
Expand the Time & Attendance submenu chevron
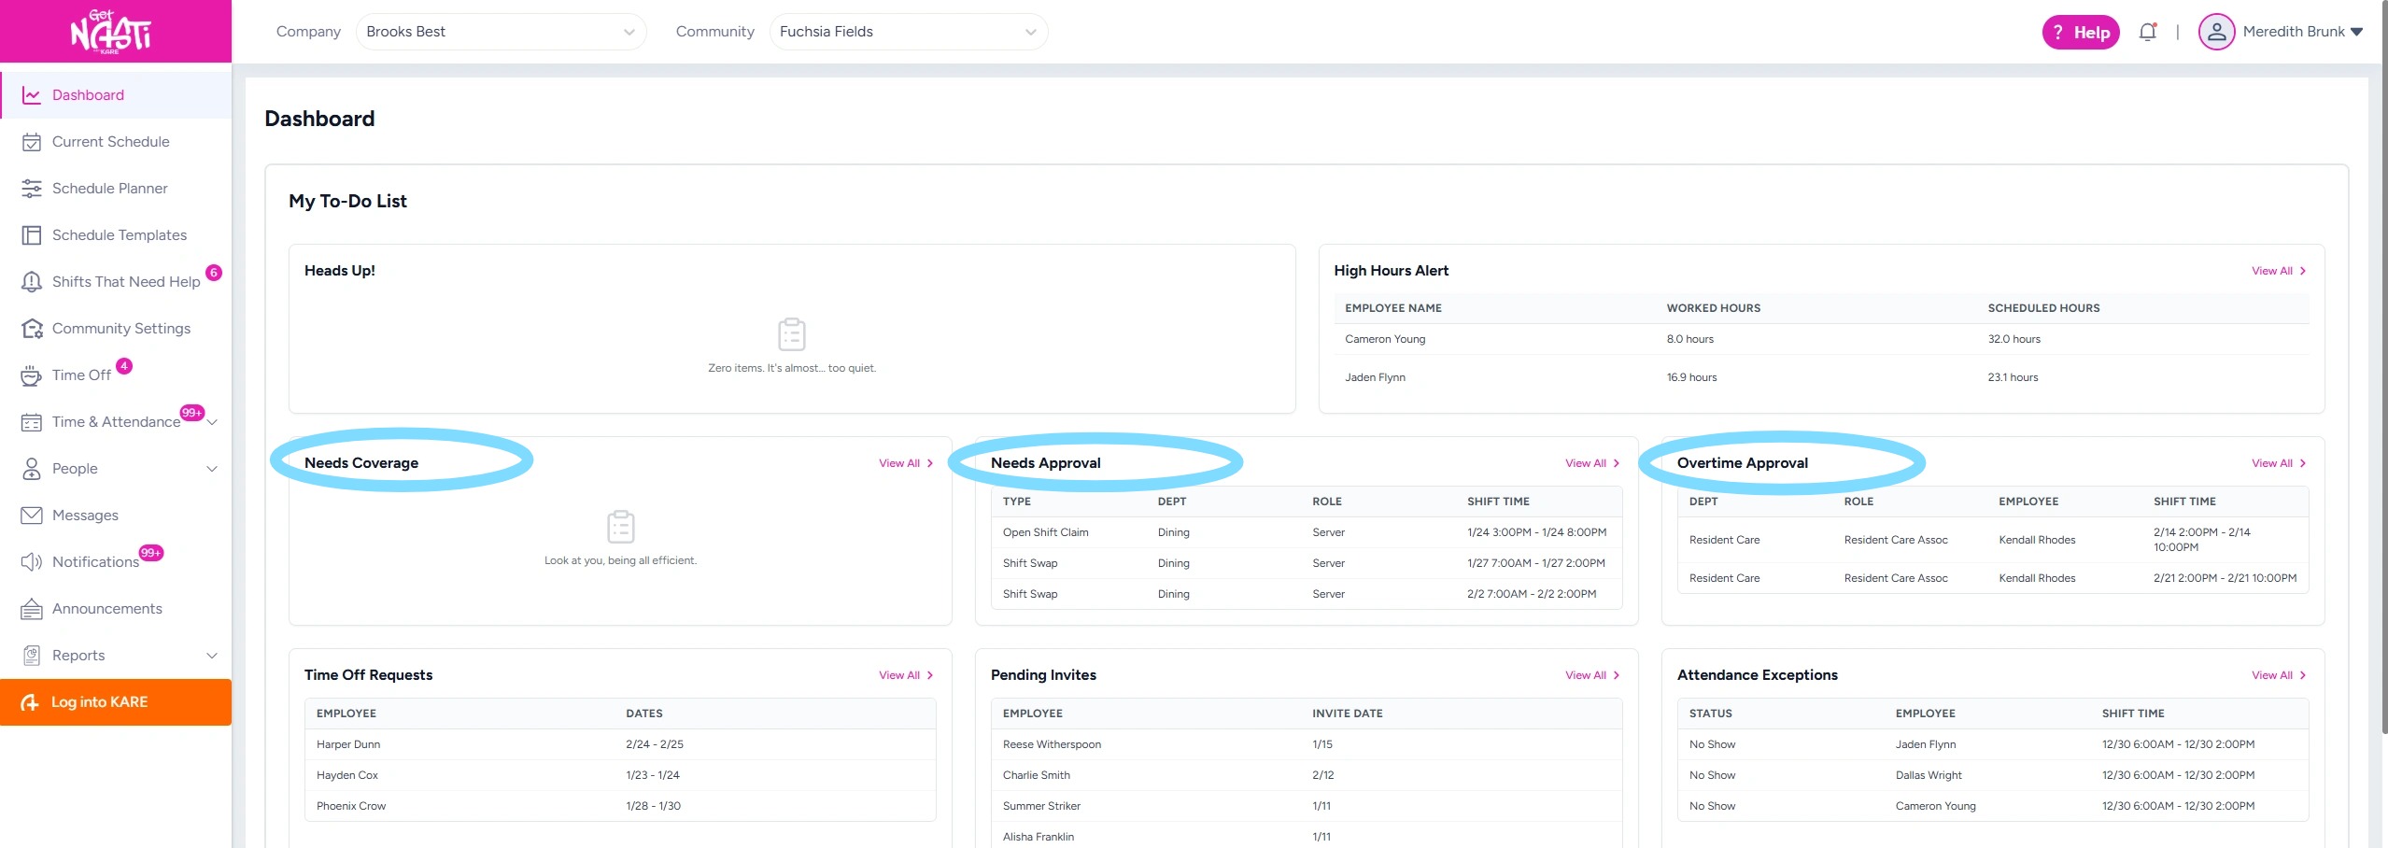[213, 422]
